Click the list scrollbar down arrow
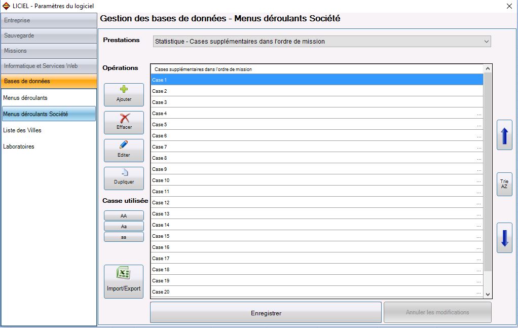Screen dimensions: 518x328 (488, 295)
